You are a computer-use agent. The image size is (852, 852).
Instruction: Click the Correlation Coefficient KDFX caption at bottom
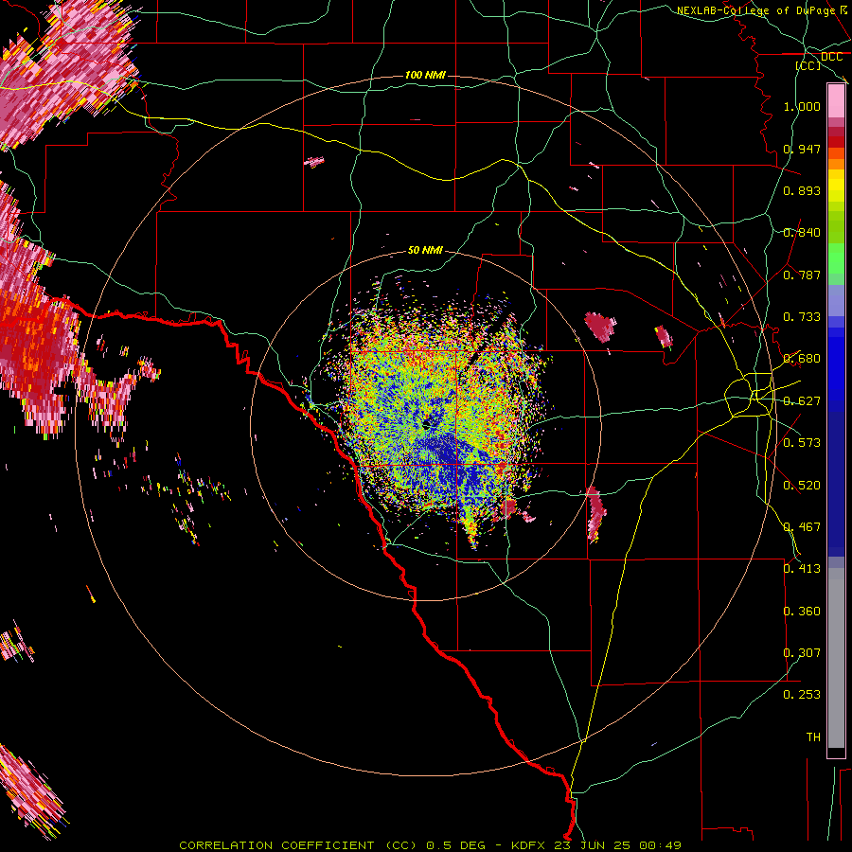point(430,845)
